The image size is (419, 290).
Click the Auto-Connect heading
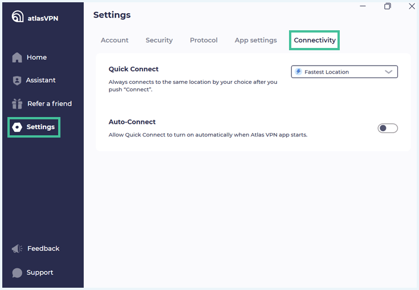pyautogui.click(x=132, y=122)
